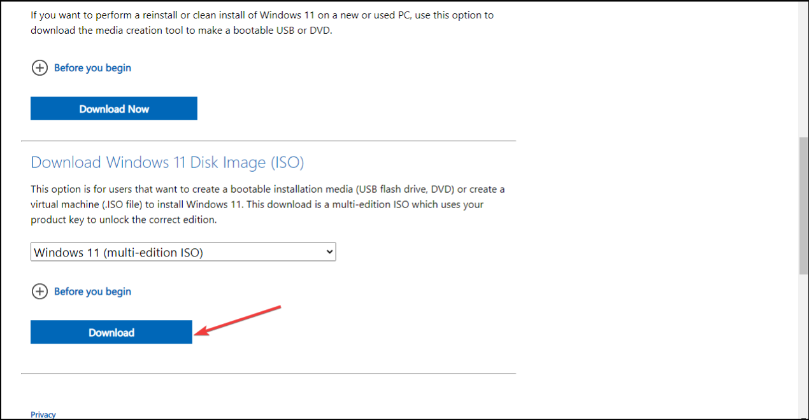
Task: Select the Windows 11 multi-edition ISO combo box
Action: (x=183, y=251)
